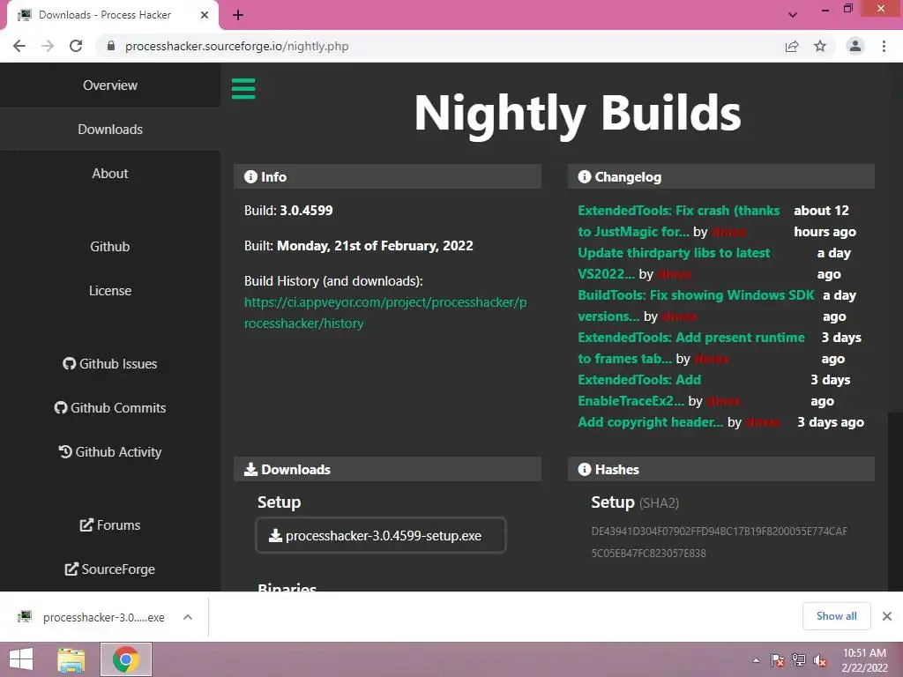Bookmark this page with star icon
Viewport: 903px width, 677px height.
[820, 46]
